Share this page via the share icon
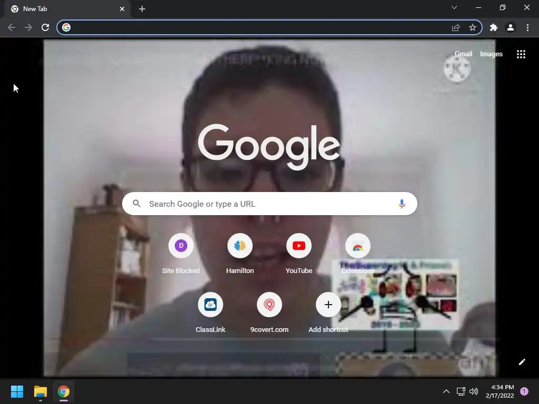Screen dimensions: 539x404 pyautogui.click(x=456, y=27)
